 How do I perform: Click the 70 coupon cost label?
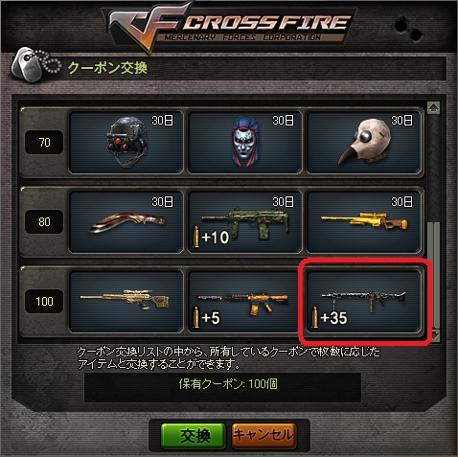tap(44, 142)
